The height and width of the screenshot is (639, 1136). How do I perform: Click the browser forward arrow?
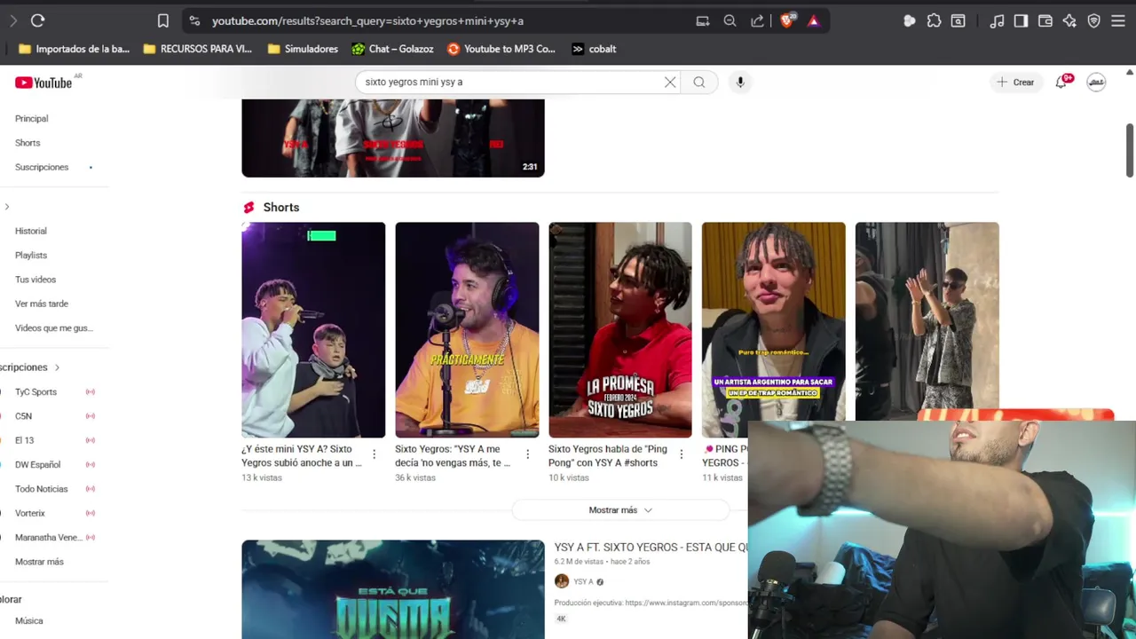[12, 20]
